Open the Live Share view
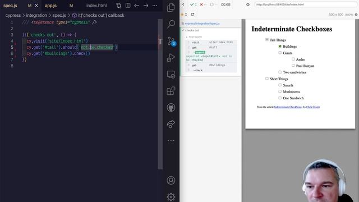Viewport: 359px width, 202px height. click(x=171, y=124)
